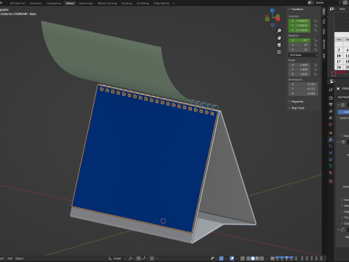Click the pan hand viewport icon

click(x=279, y=38)
